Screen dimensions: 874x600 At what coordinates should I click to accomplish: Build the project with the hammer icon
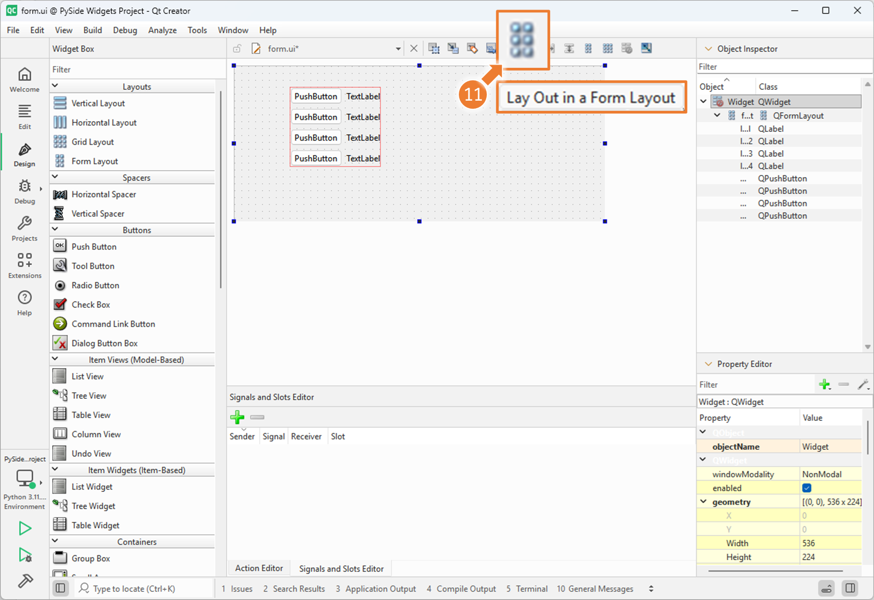25,581
